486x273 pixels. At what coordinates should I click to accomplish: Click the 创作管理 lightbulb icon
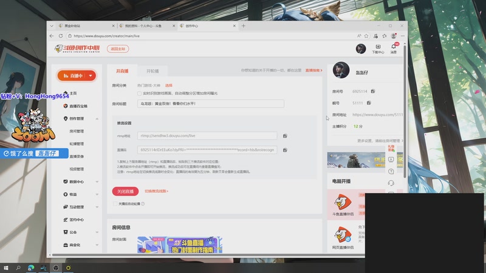point(66,118)
